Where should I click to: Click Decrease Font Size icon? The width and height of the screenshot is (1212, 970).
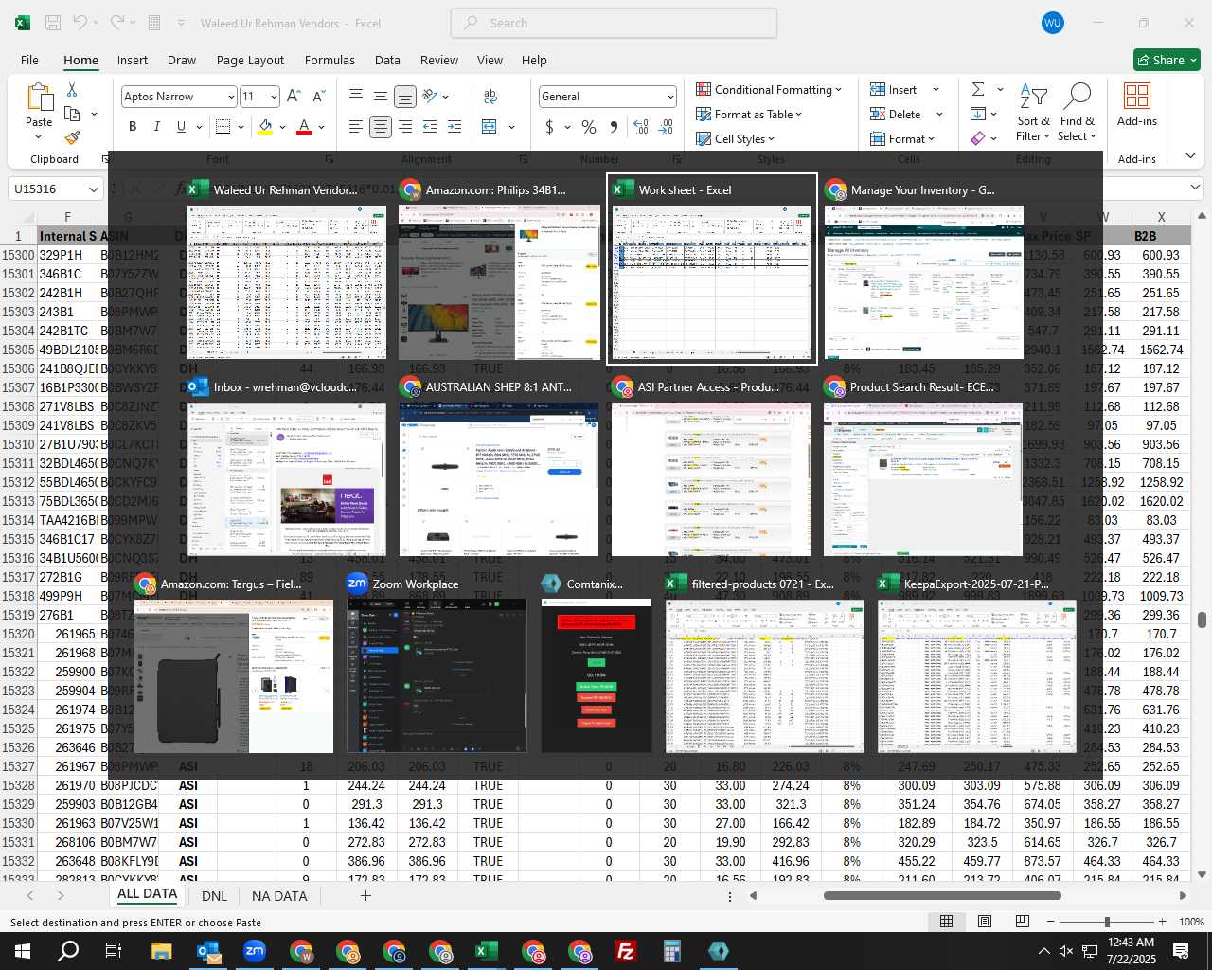pos(318,97)
